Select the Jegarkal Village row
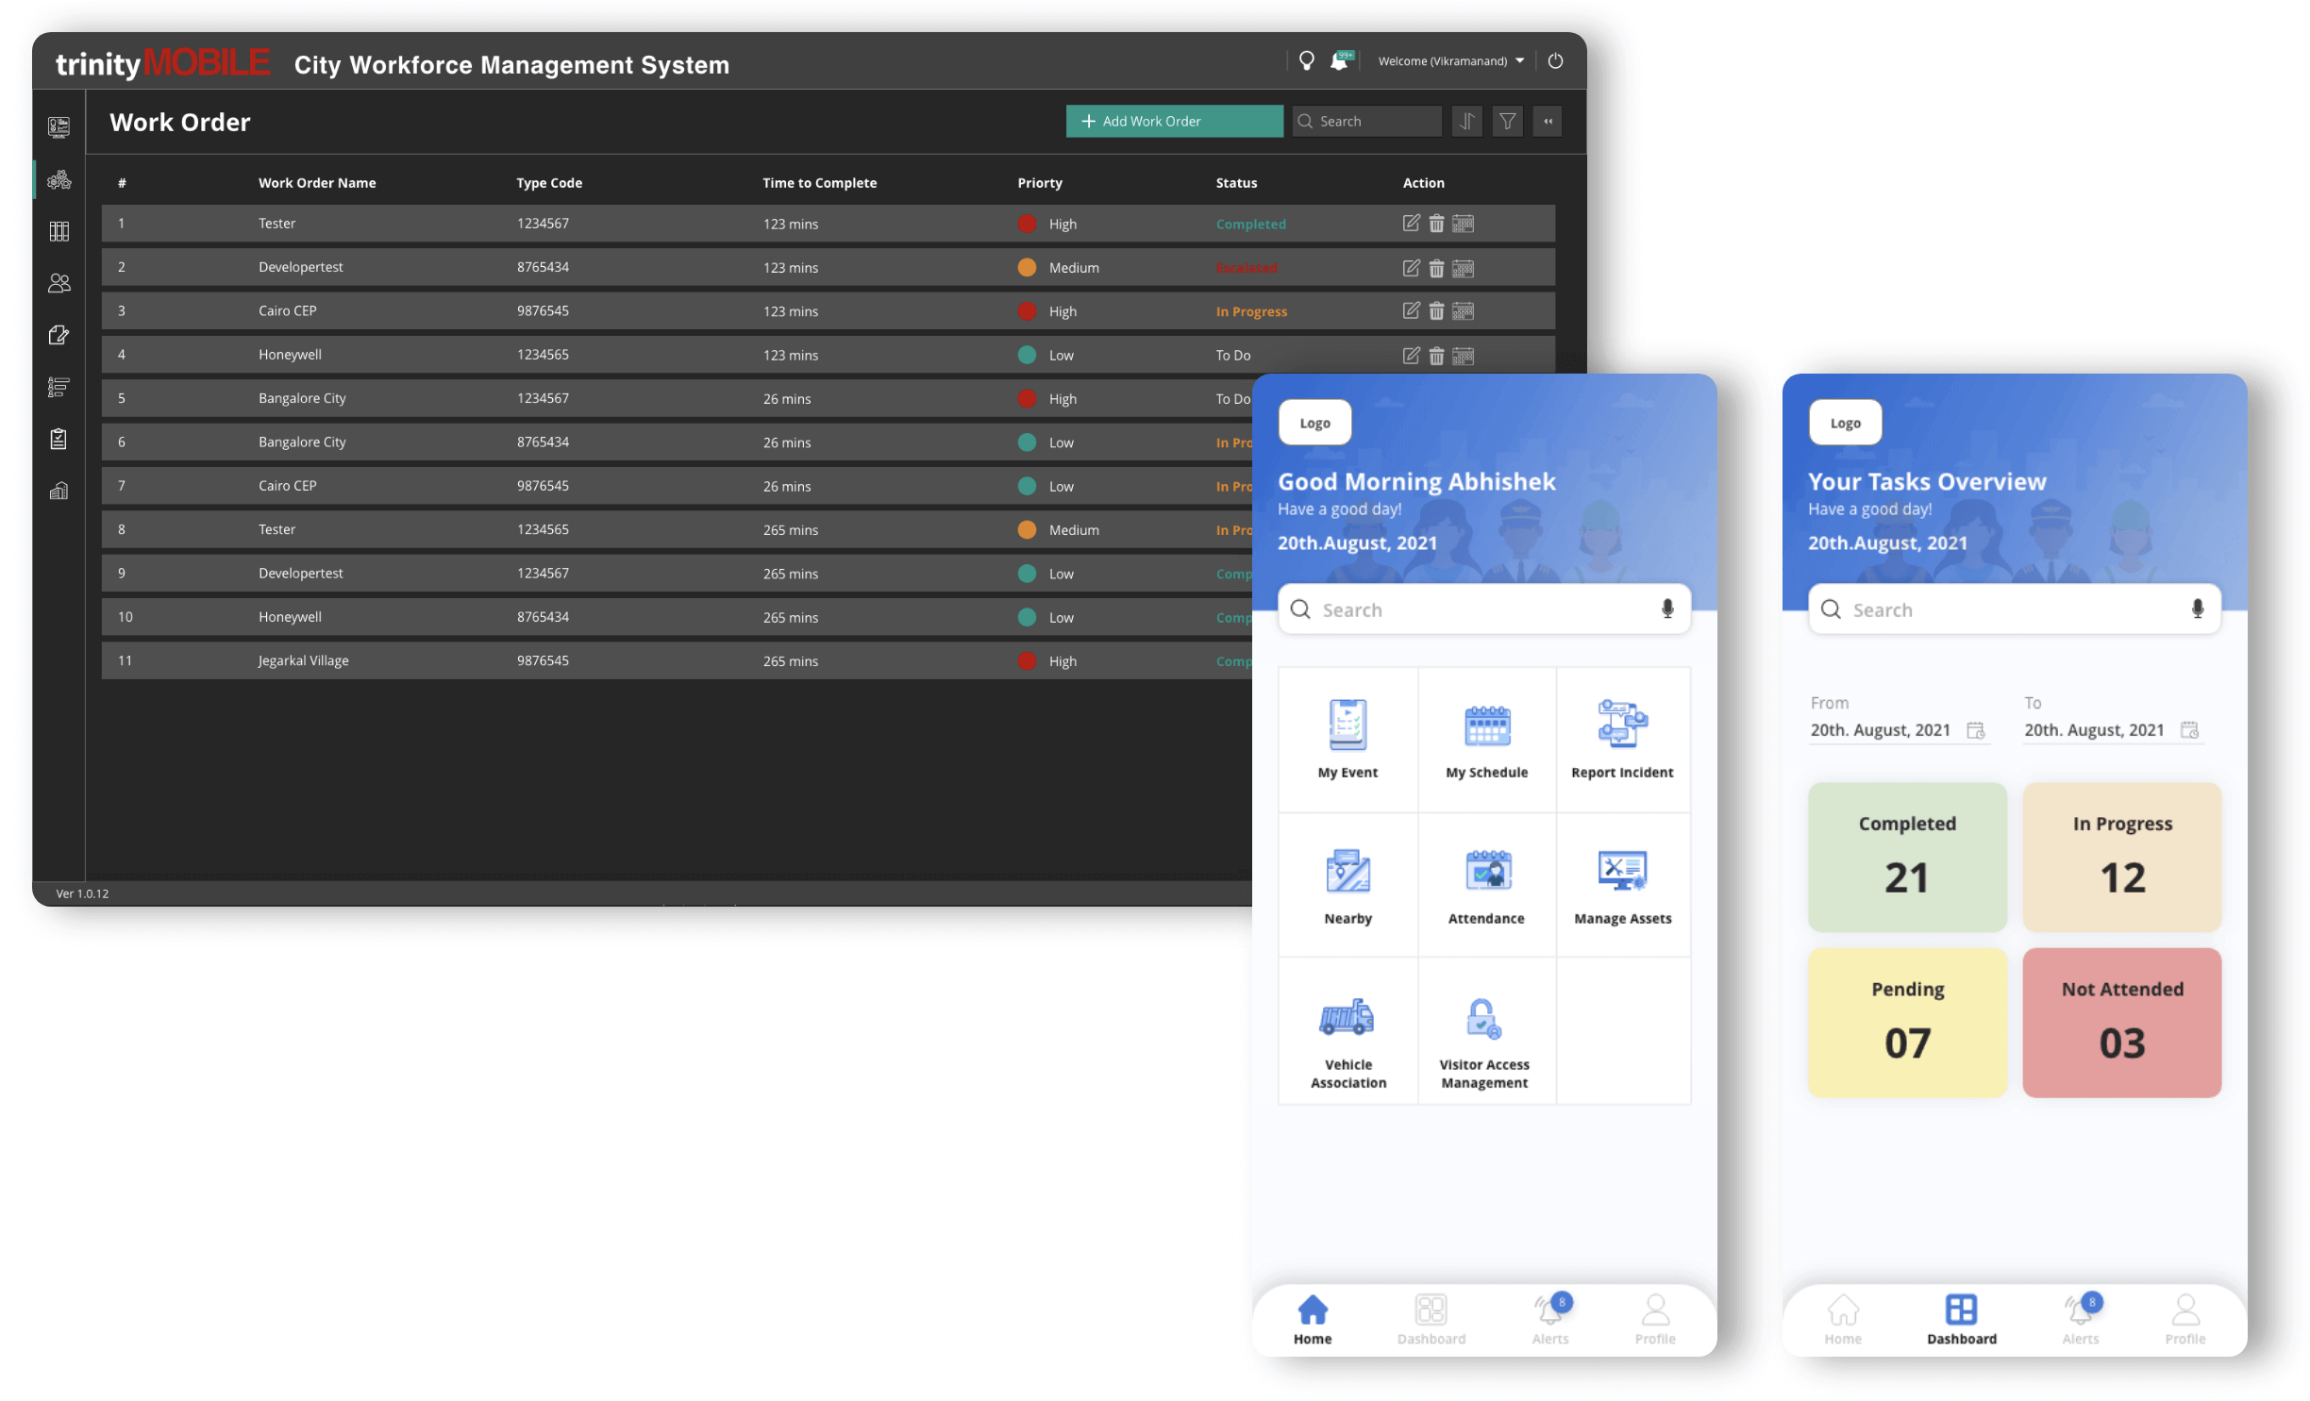The height and width of the screenshot is (1401, 2310). (677, 660)
